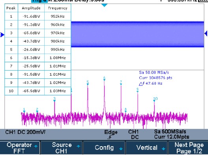This screenshot has height=158, width=208.
Task: Select the 990kHz frequency cell
Action: (x=58, y=50)
